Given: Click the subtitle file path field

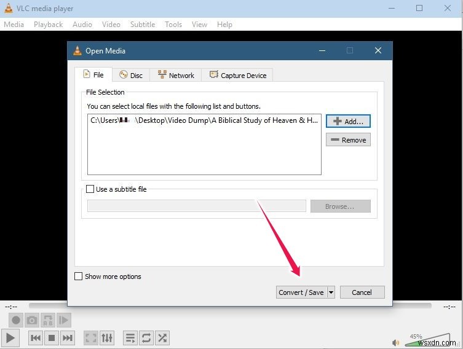Looking at the screenshot, I should 196,206.
